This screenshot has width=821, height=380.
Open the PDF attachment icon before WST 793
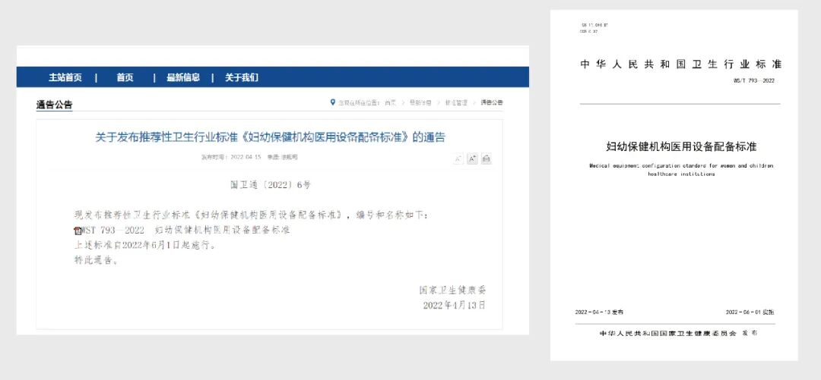point(78,231)
